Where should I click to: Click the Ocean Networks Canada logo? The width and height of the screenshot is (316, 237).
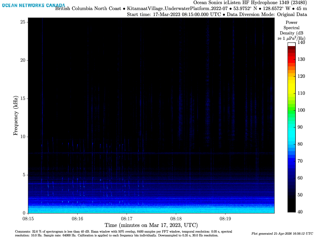click(x=33, y=5)
